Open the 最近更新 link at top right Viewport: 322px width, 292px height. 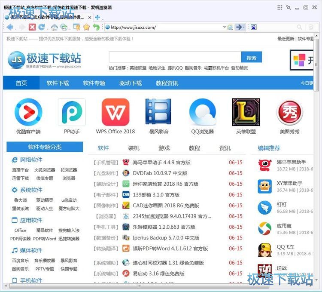pyautogui.click(x=286, y=39)
